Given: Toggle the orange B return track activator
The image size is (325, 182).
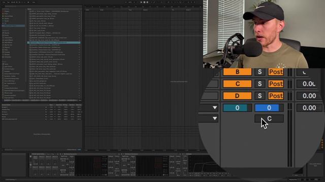Looking at the screenshot, I should point(237,72).
